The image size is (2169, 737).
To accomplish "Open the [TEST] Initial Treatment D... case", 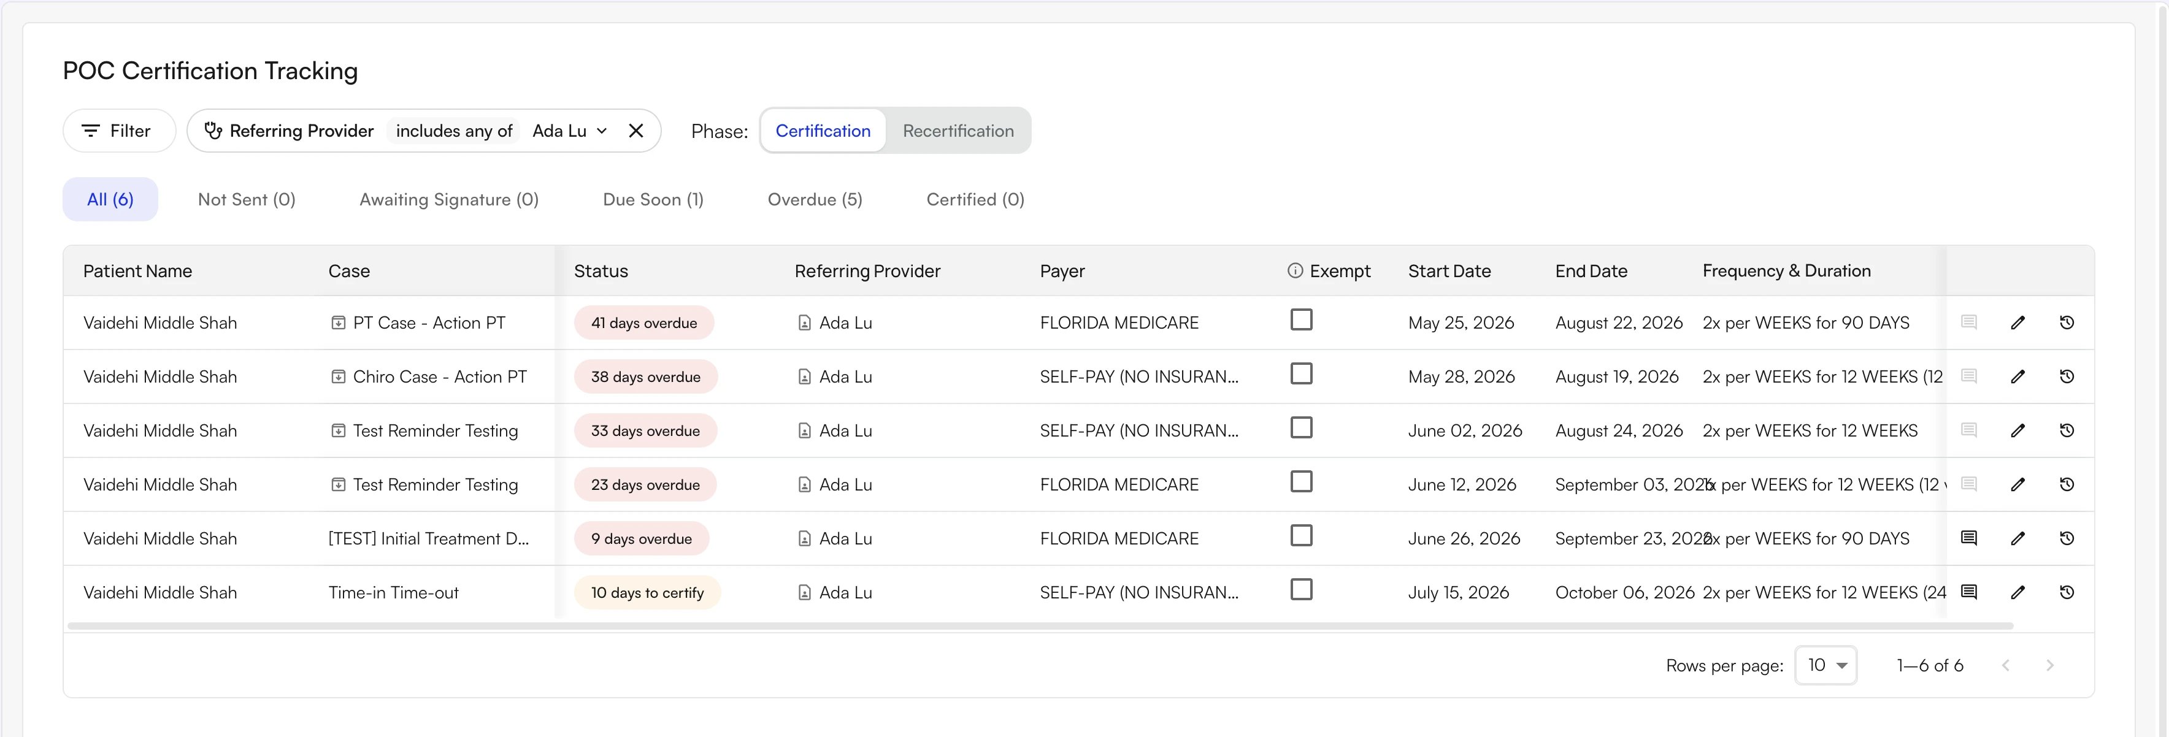I will 429,538.
